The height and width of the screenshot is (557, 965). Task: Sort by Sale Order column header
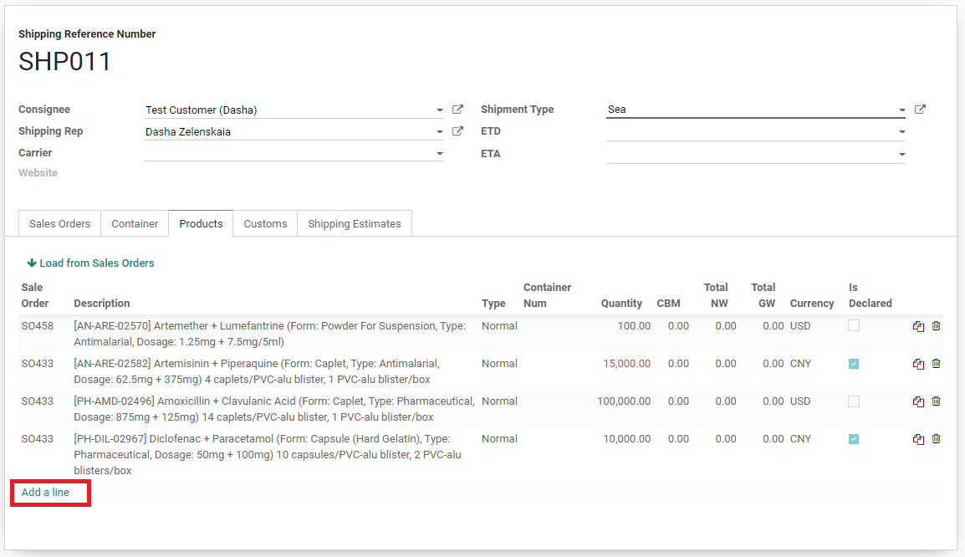click(x=34, y=295)
